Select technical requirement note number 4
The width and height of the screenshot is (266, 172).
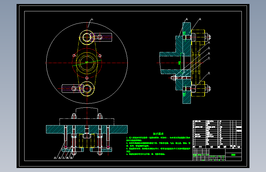coord(146,154)
